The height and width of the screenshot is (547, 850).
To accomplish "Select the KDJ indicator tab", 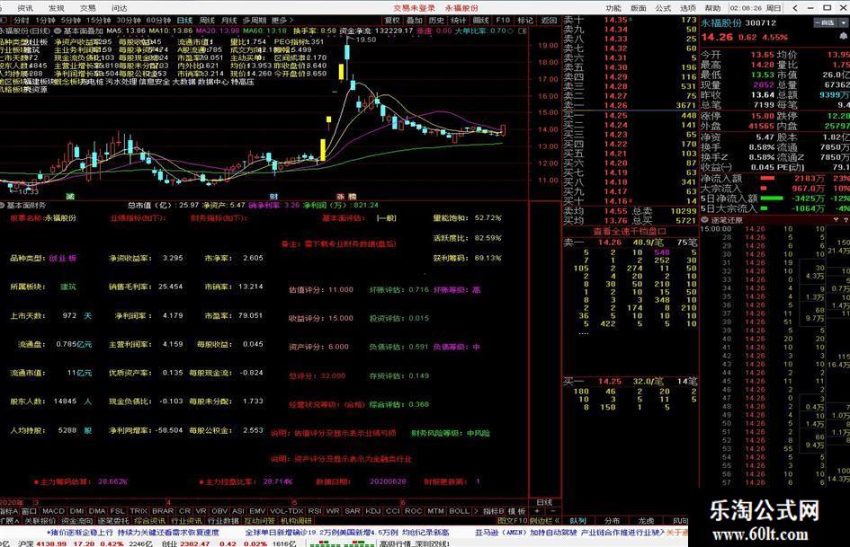I will [373, 511].
